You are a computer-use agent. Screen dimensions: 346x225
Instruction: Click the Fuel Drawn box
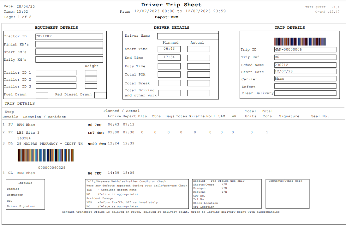tap(42, 95)
